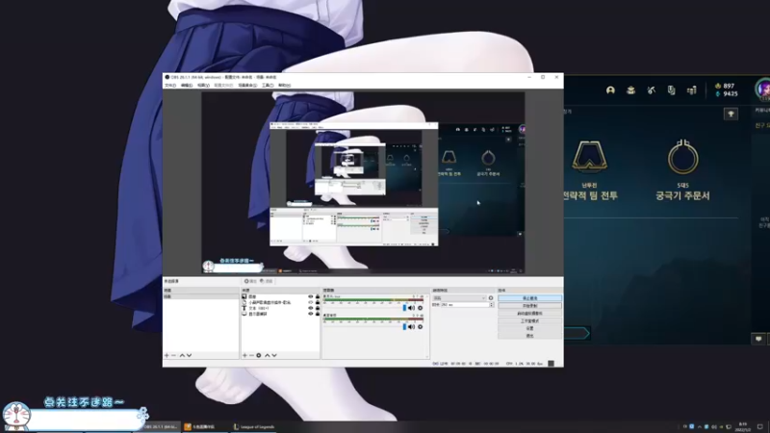This screenshot has height=433, width=770.
Task: Adjust volume slider of second mixer channel
Action: click(404, 326)
